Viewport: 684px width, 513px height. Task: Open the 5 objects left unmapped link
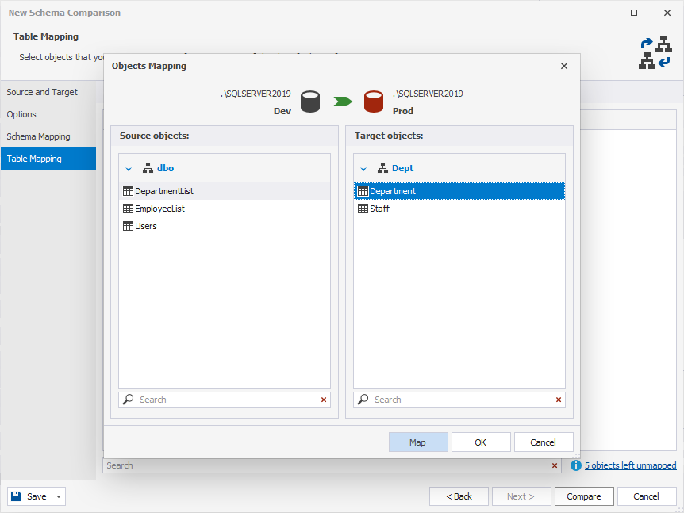coord(630,465)
